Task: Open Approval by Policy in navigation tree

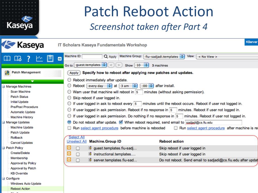Action: point(23,163)
